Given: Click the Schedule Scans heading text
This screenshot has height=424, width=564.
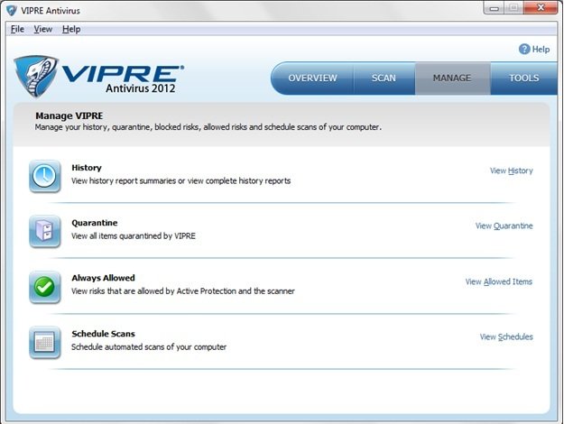Looking at the screenshot, I should coord(103,334).
